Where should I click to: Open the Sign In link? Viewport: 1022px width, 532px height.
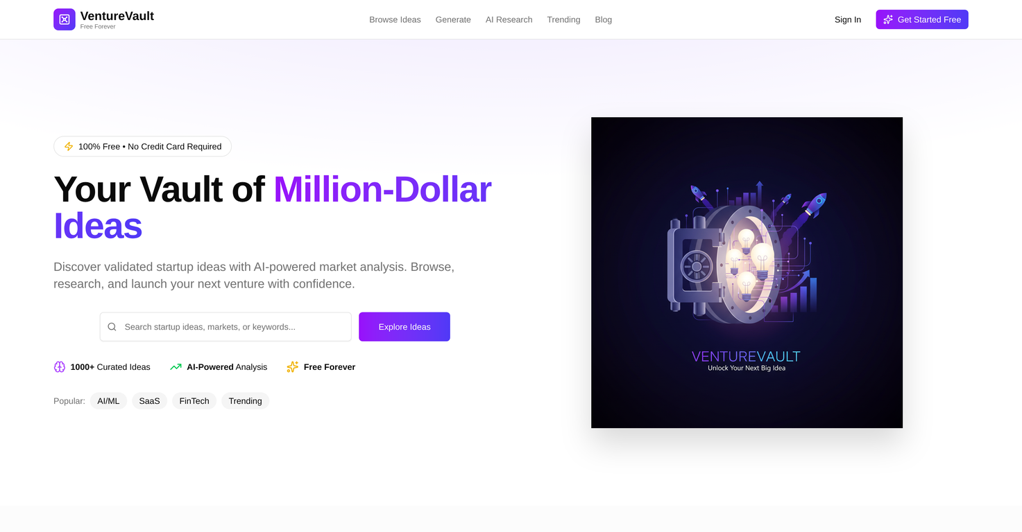[847, 19]
